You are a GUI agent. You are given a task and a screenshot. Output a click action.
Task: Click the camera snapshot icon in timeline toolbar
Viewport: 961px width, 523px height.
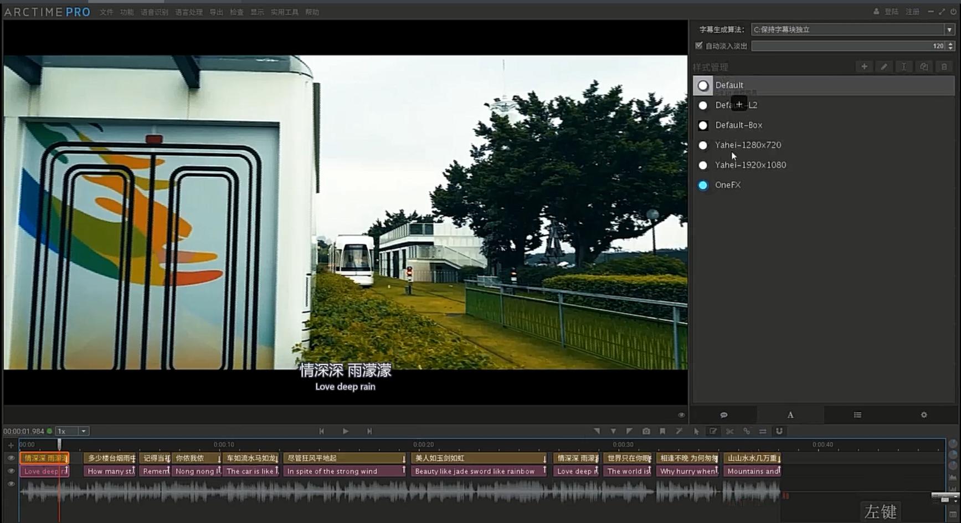point(646,431)
